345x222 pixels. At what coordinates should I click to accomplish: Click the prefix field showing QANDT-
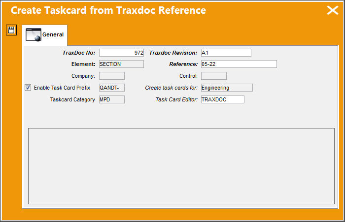tap(112, 88)
